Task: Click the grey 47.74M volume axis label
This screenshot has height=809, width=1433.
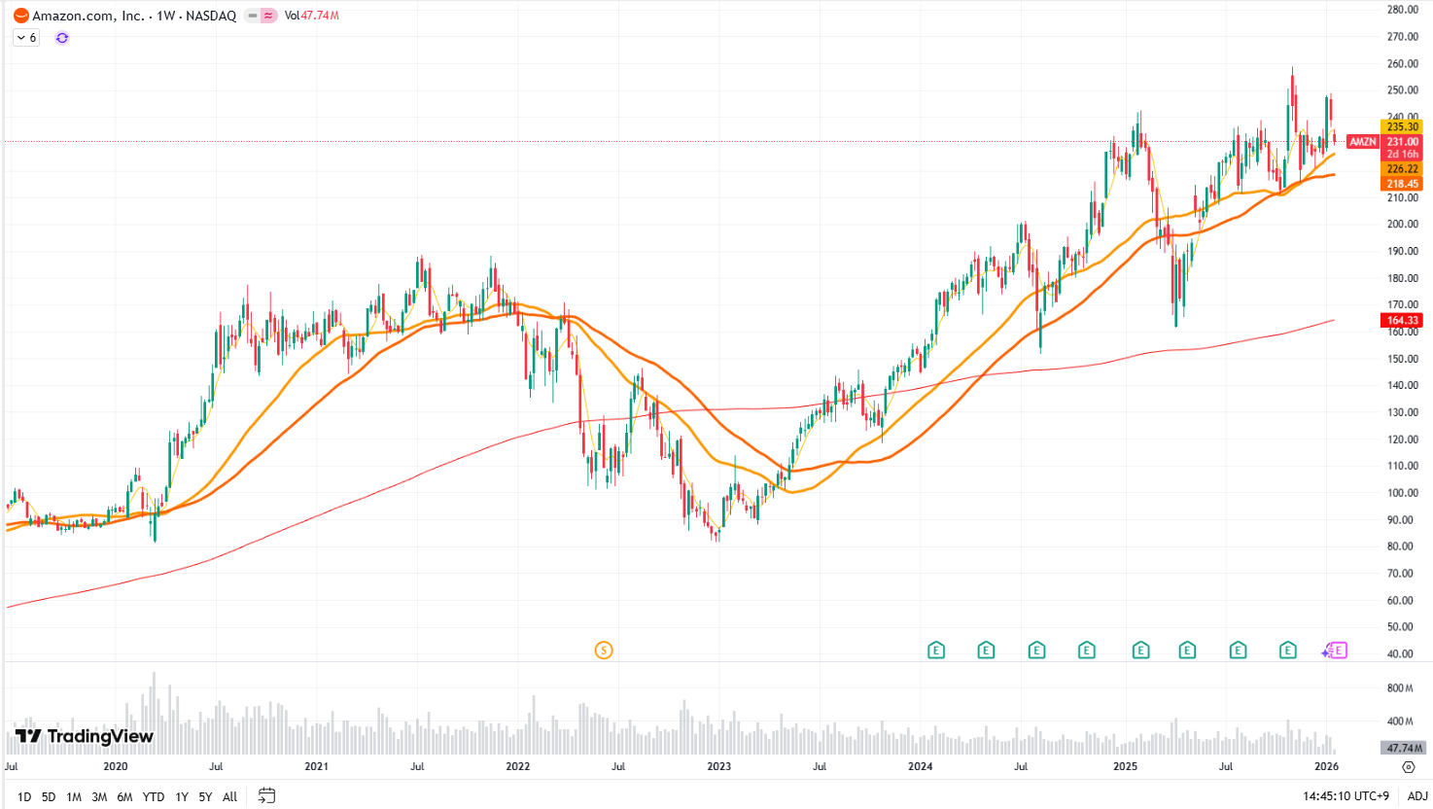Action: 1404,748
